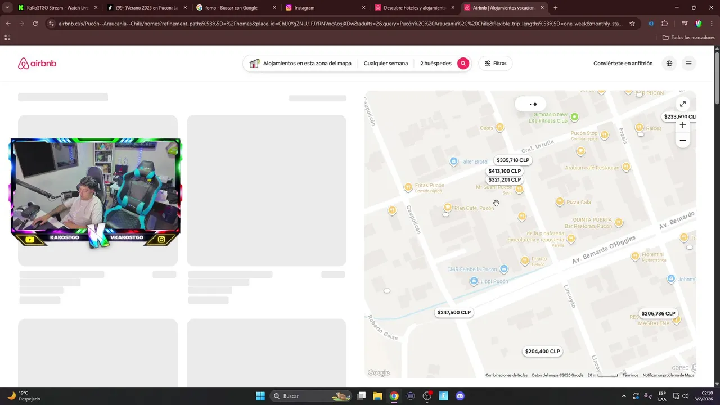The width and height of the screenshot is (720, 405).
Task: Open the Google logo on the map
Action: (x=379, y=373)
